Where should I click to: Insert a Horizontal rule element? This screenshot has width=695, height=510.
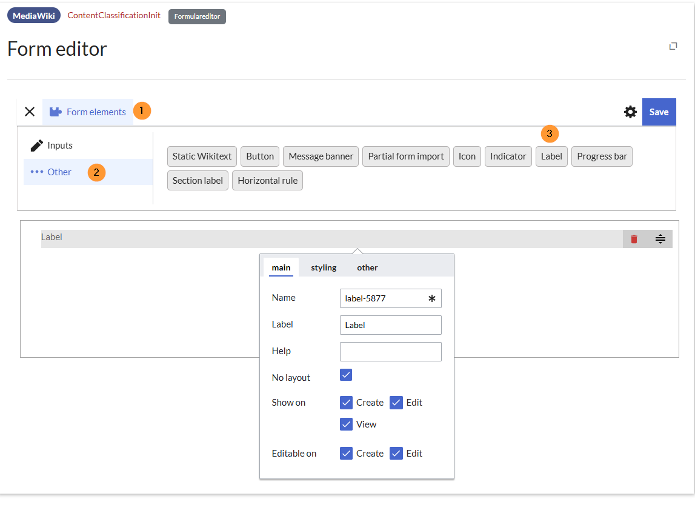pos(267,181)
